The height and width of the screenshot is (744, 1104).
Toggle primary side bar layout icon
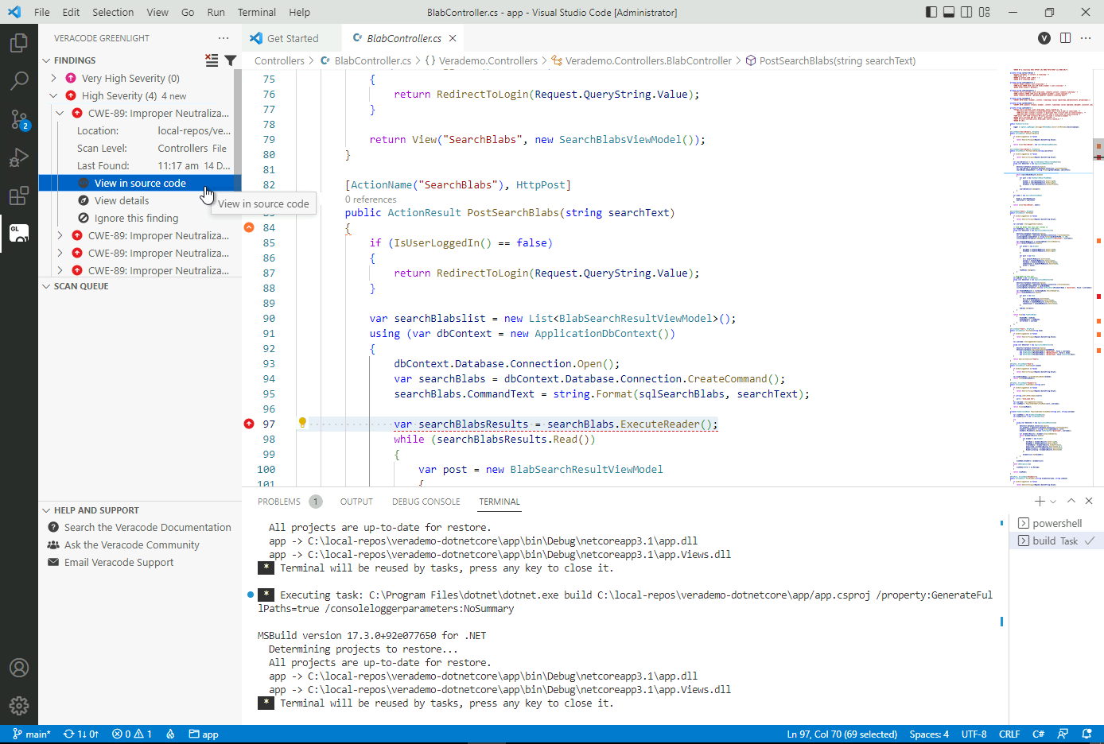click(x=931, y=12)
